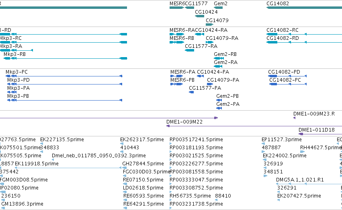Select protein Mkp3-PD
Screen dimensions: 342x210
[x=18, y=80]
